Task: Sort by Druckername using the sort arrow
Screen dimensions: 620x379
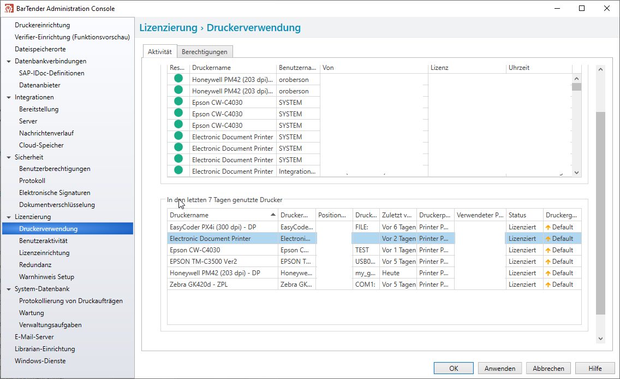Action: tap(273, 215)
